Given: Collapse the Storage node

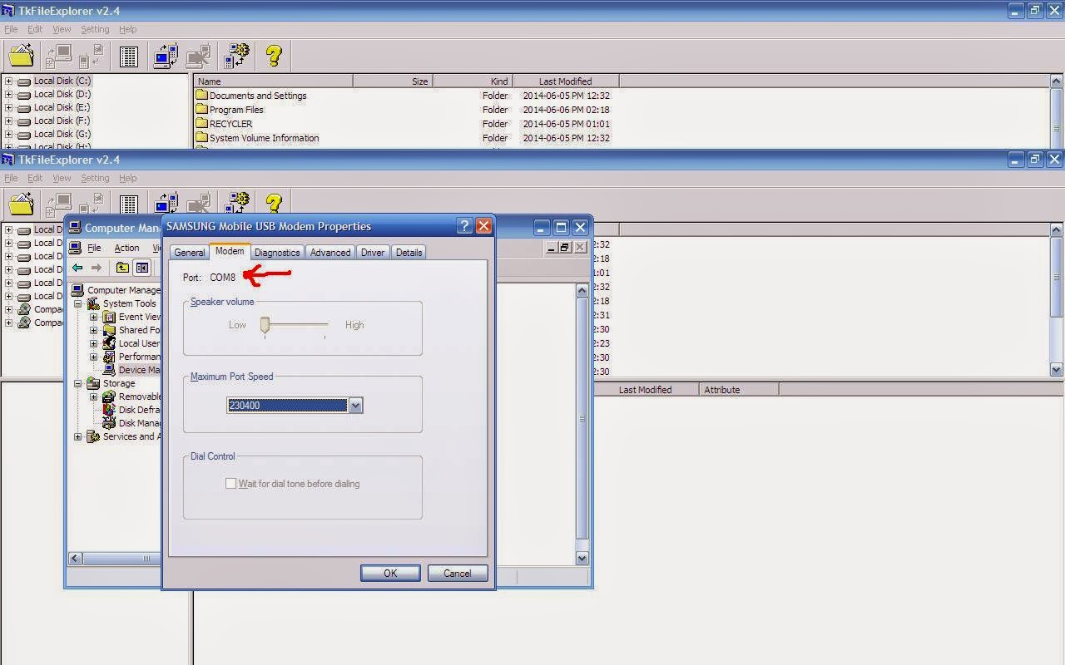Looking at the screenshot, I should [78, 383].
